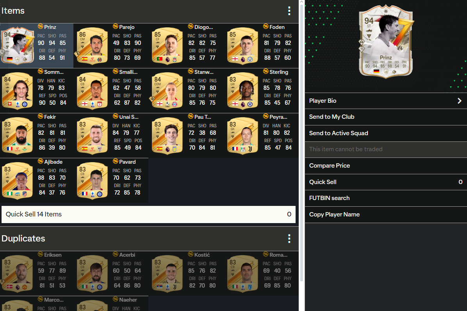This screenshot has width=467, height=311.
Task: Click the untradeable icon beside Sterling
Action: 266,71
